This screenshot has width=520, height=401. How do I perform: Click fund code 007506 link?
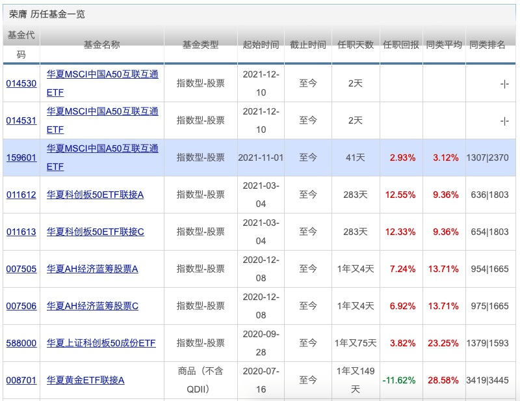[x=21, y=306]
